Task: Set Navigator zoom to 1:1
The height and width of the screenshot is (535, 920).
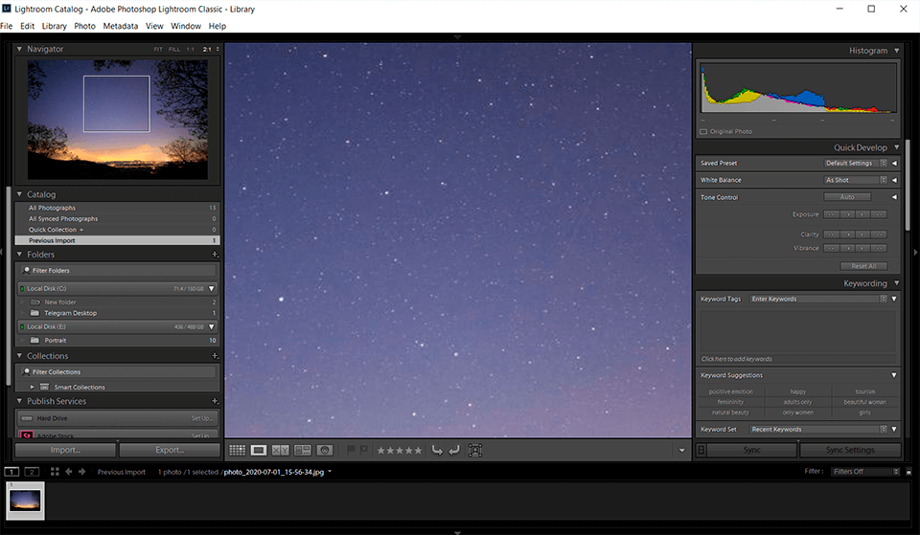Action: 190,49
